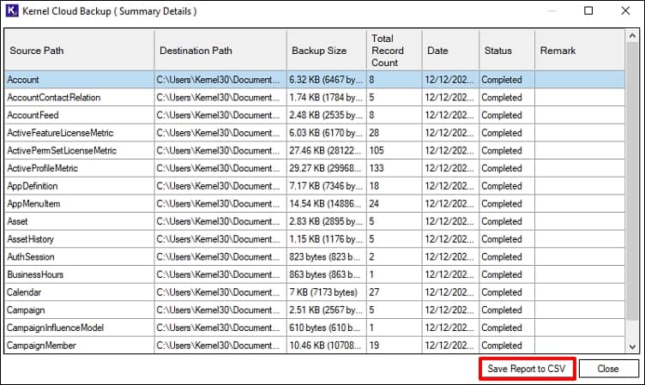Click the 610 bytes backup size cell
This screenshot has height=385, width=645.
pyautogui.click(x=327, y=328)
